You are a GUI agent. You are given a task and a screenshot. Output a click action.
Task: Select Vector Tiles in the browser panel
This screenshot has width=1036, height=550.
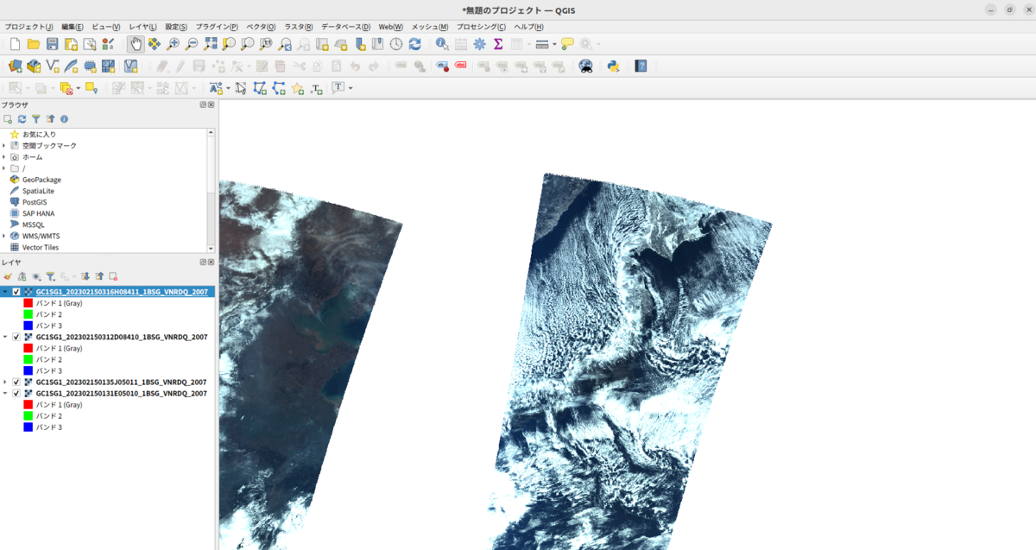click(40, 247)
